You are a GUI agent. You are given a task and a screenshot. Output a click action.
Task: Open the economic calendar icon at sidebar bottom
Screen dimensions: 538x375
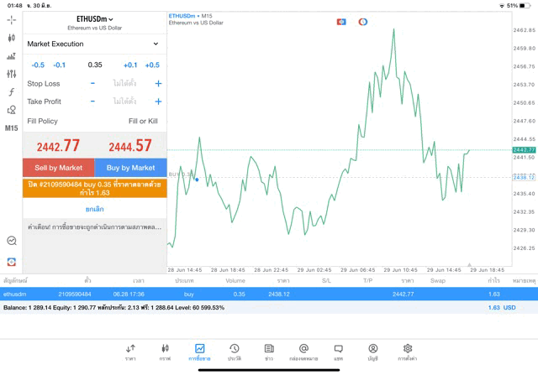11,262
